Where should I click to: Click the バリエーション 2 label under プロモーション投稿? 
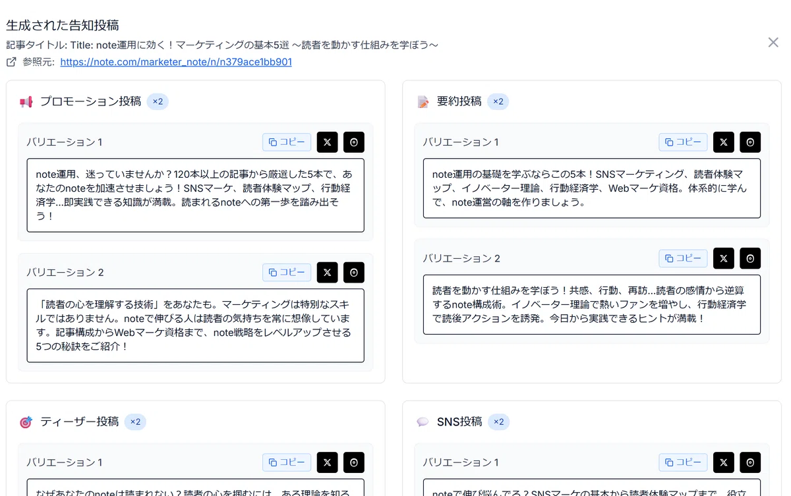point(65,273)
